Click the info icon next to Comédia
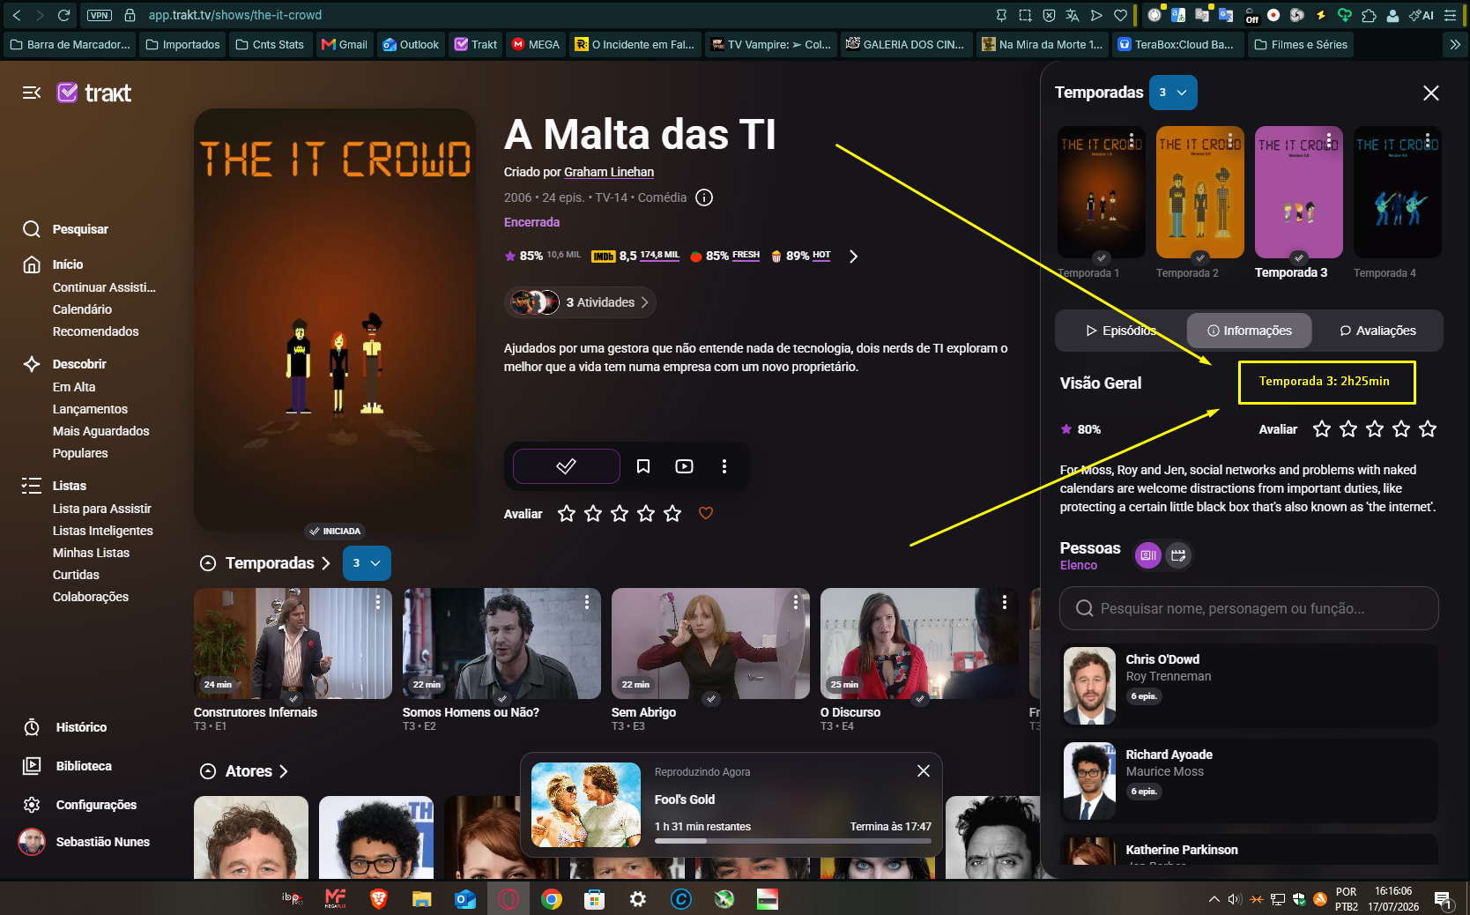This screenshot has height=915, width=1470. [x=704, y=197]
